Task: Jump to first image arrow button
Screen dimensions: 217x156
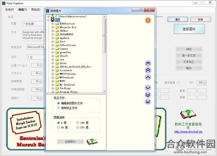Action: pos(148,63)
